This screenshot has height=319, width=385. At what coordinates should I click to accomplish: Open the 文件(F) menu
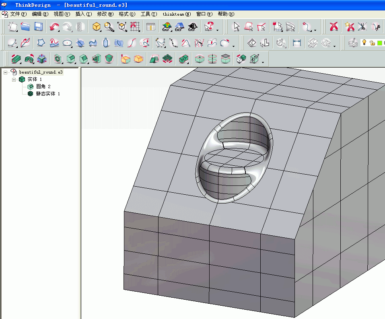pos(19,14)
